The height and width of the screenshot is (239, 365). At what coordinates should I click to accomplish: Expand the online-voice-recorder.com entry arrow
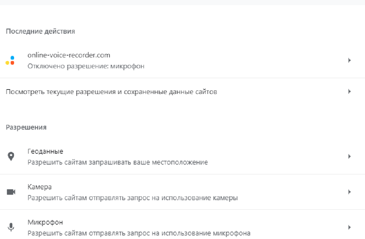(349, 60)
